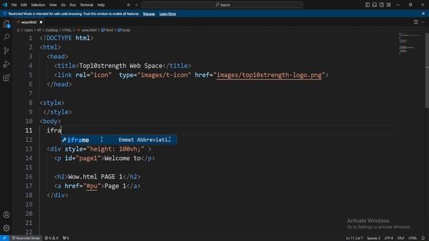Click line number 13 in gutter
Viewport: 429px width, 241px height.
pos(29,149)
